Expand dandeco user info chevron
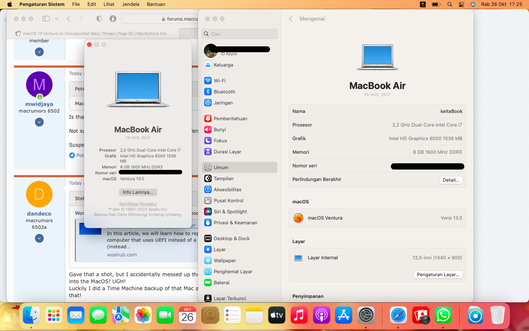Screen dimensions: 529x331 39,238
